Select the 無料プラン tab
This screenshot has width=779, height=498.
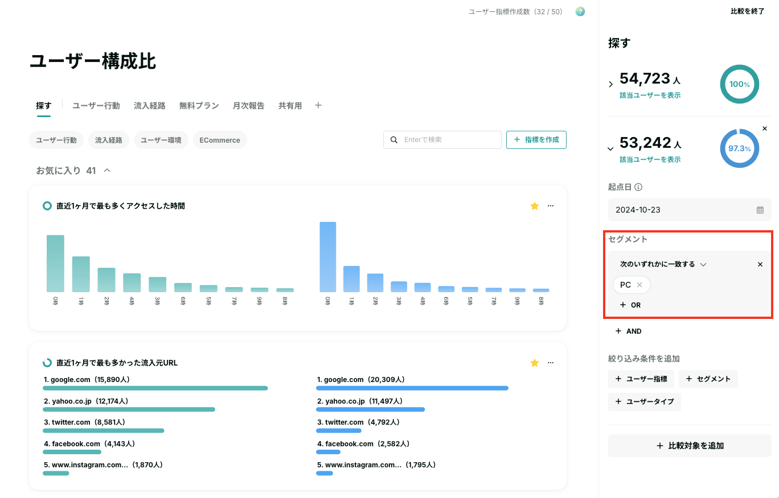click(x=199, y=106)
